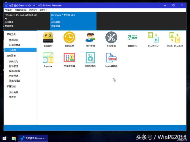Select 工具箱 in sidebar

pyautogui.click(x=20, y=50)
